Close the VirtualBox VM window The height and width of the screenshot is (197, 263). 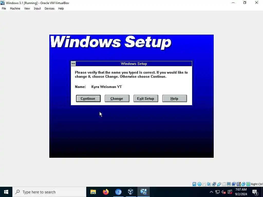click(x=257, y=3)
